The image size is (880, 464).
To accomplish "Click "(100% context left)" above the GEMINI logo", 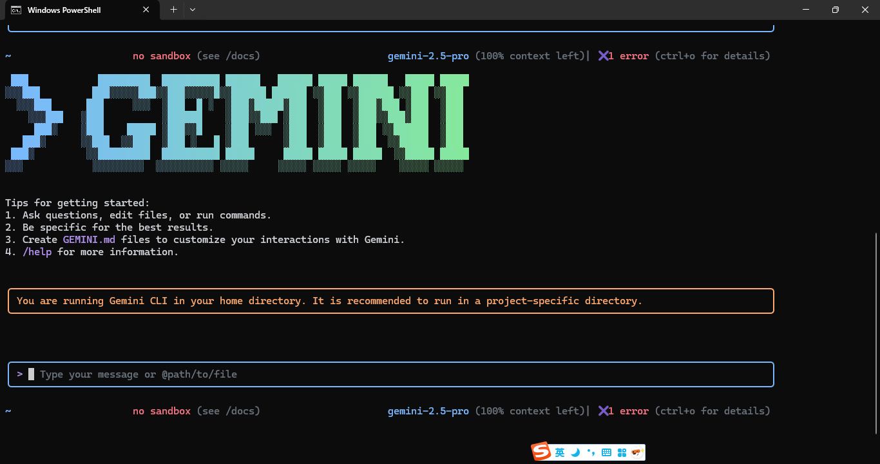I will pos(530,56).
